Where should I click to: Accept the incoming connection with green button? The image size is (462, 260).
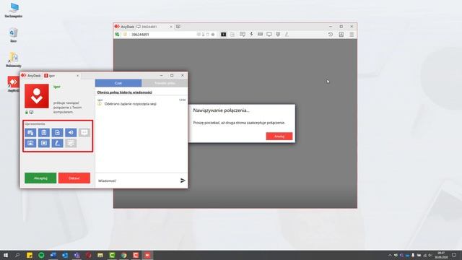click(x=40, y=178)
